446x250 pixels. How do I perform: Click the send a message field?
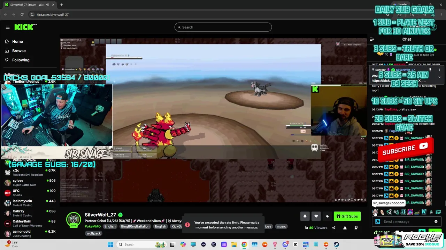click(x=407, y=222)
